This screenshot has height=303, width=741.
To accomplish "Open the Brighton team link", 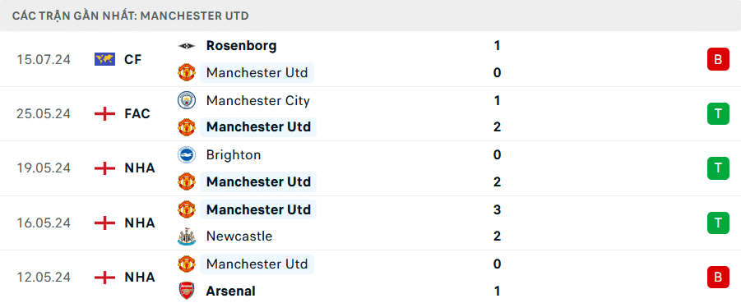I will click(234, 155).
